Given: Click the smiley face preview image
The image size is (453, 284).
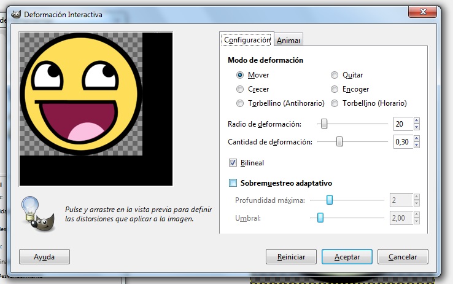Looking at the screenshot, I should 81,94.
